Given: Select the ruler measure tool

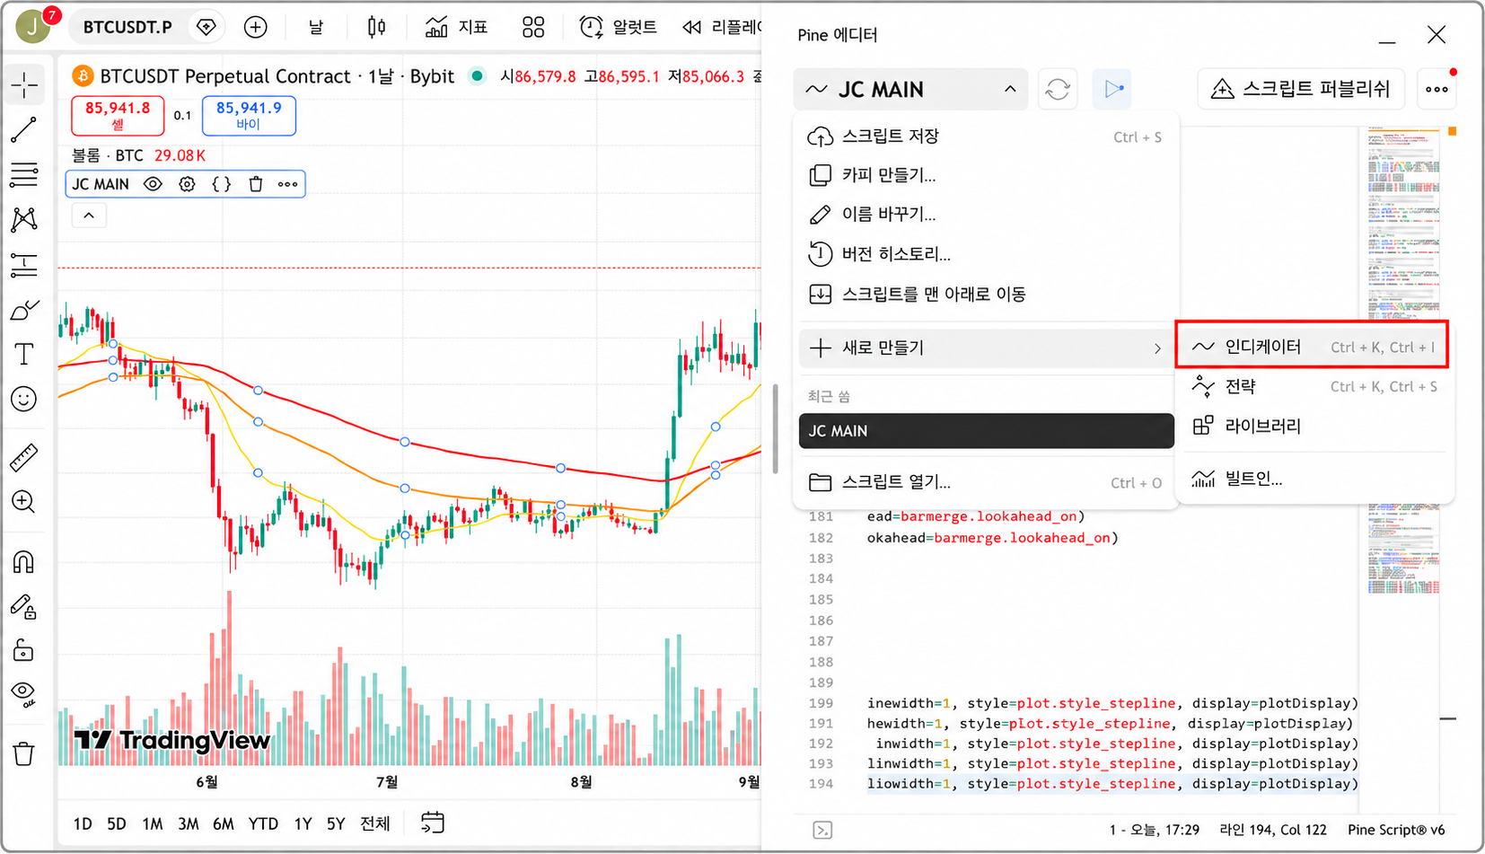Looking at the screenshot, I should (24, 458).
